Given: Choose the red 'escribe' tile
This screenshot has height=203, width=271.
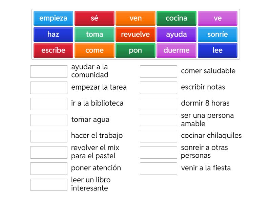Looking at the screenshot, I should pos(53,50).
